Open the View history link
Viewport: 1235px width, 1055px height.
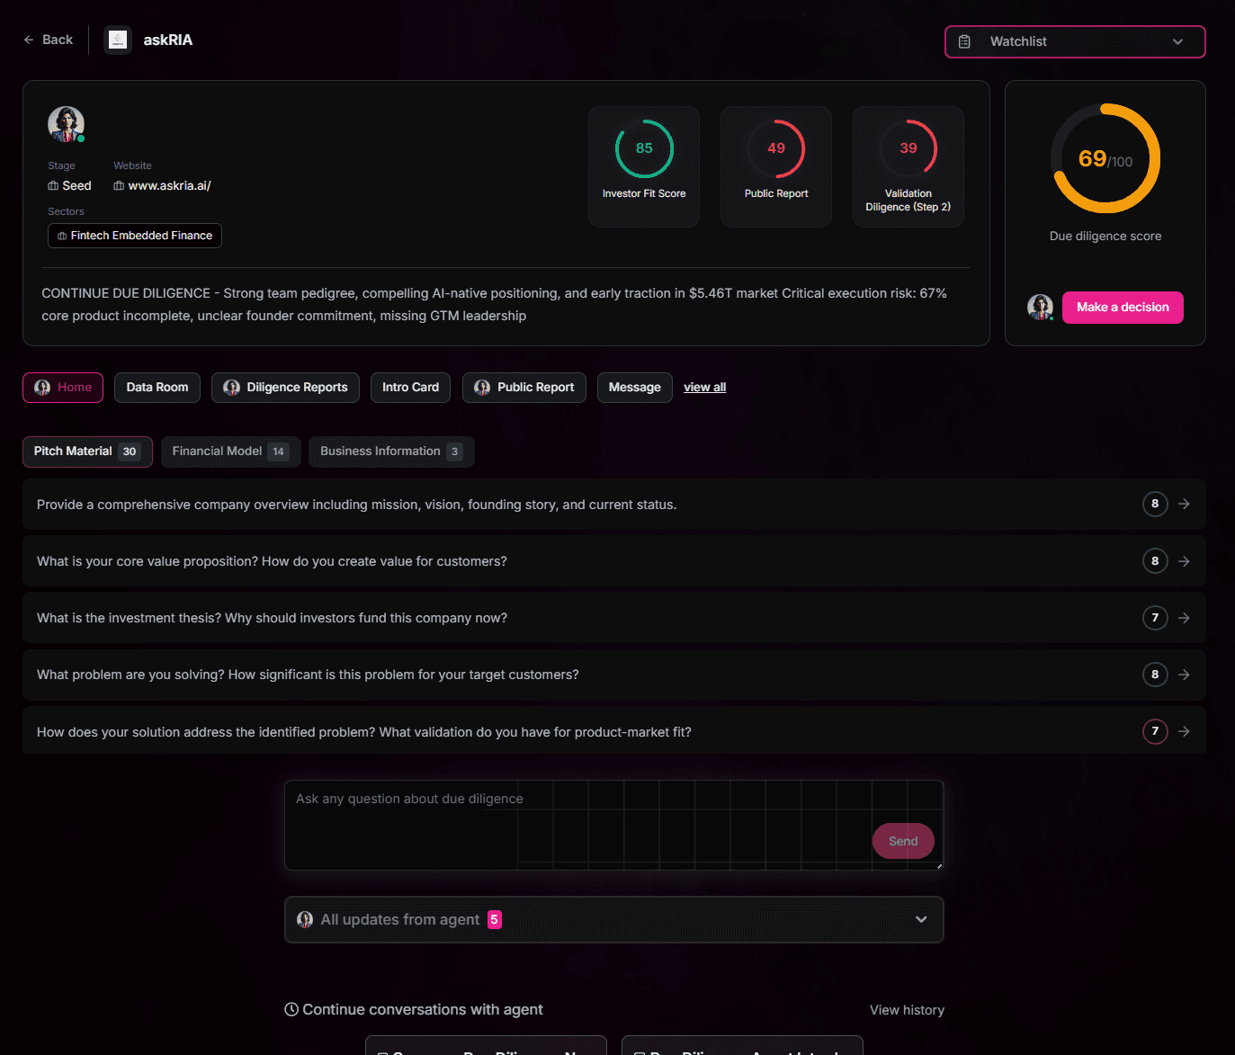[907, 1009]
